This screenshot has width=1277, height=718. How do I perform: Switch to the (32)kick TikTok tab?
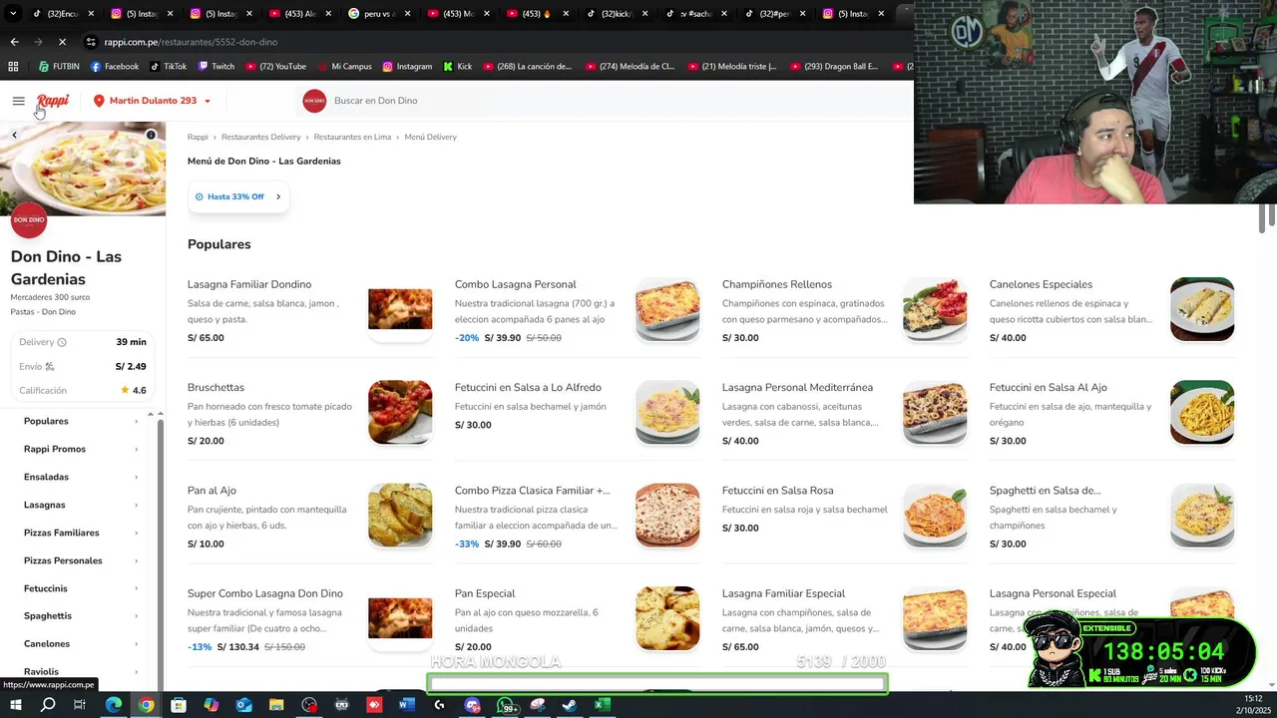coord(618,14)
